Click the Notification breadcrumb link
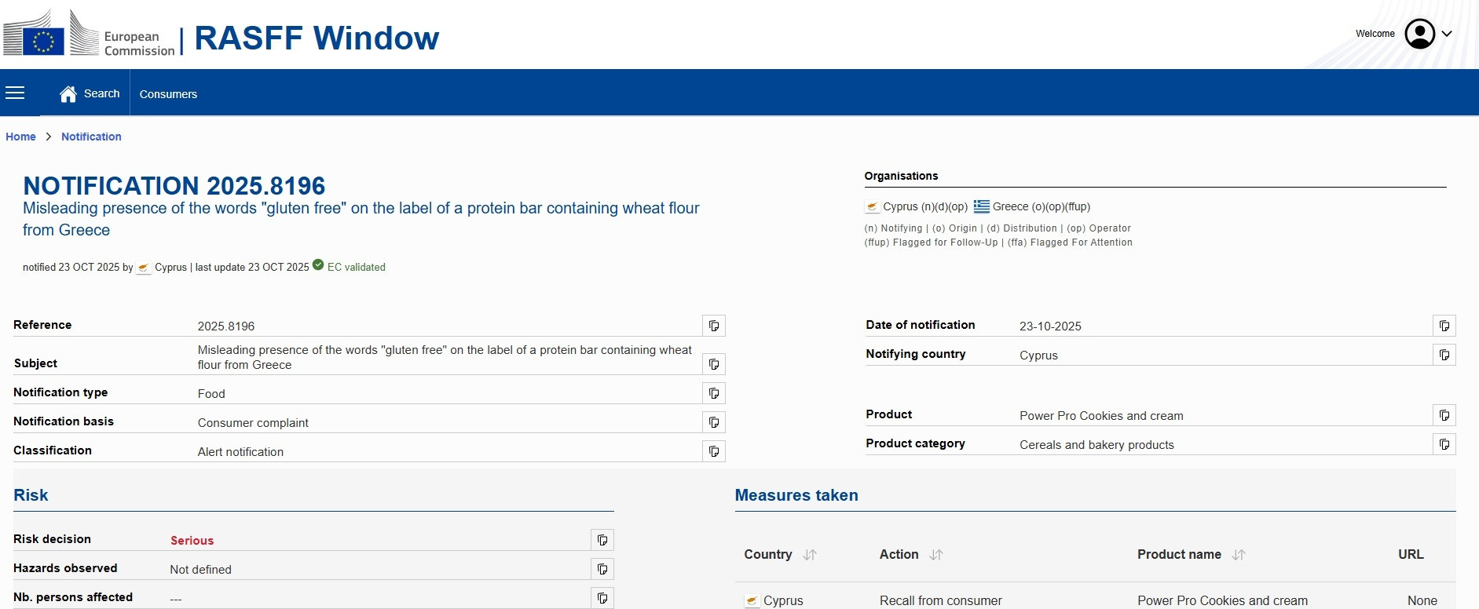 tap(91, 137)
